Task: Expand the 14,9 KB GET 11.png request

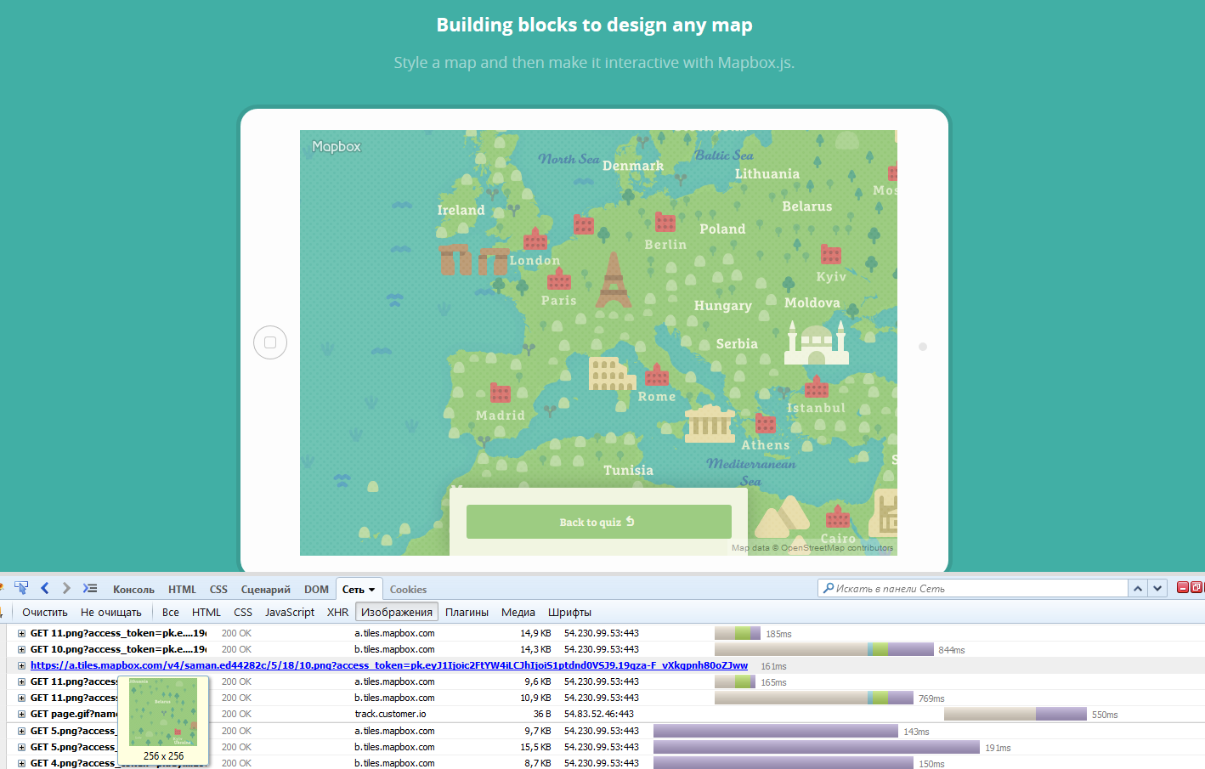Action: 22,633
